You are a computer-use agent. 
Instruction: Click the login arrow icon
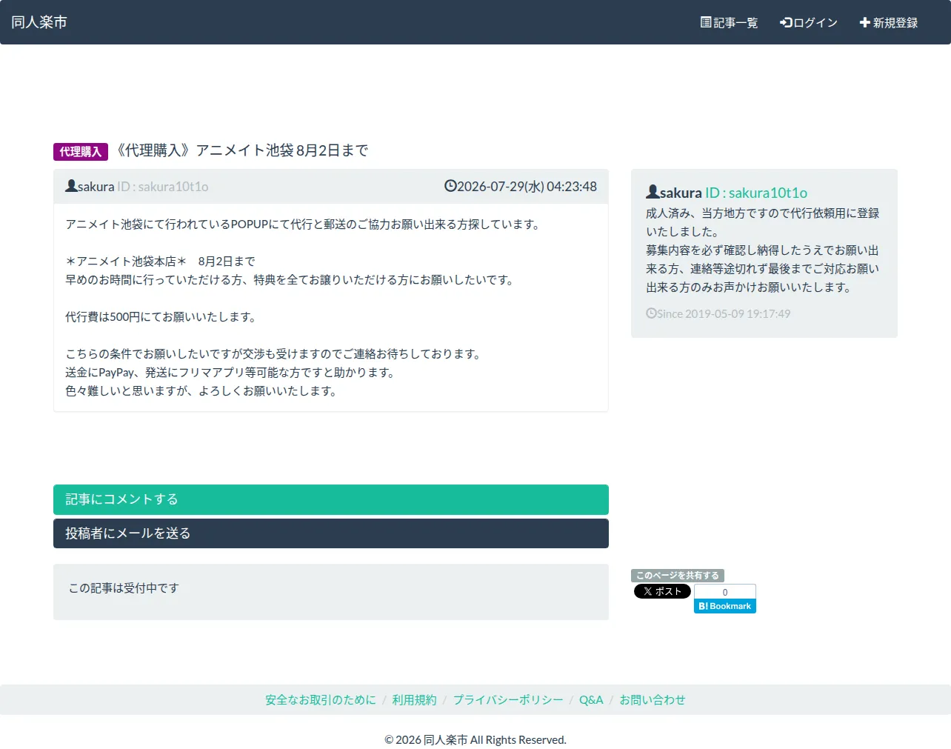[786, 22]
